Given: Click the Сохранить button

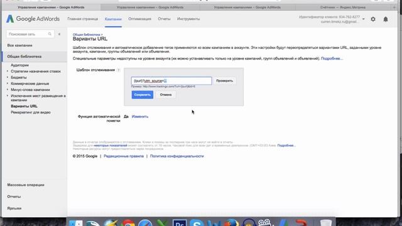Looking at the screenshot, I should tap(143, 95).
